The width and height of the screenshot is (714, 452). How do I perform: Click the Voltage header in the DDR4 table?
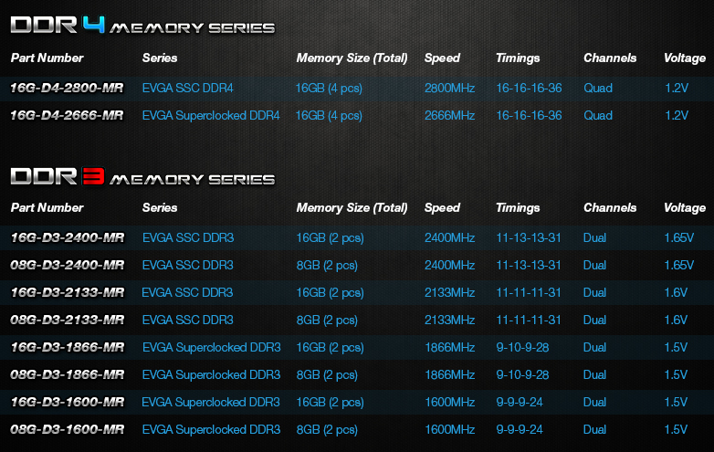[685, 58]
